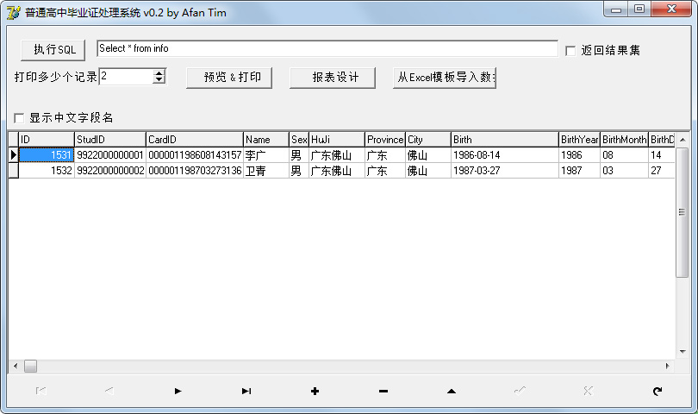Select the cell with ID 1532
This screenshot has width=698, height=414.
pos(47,171)
